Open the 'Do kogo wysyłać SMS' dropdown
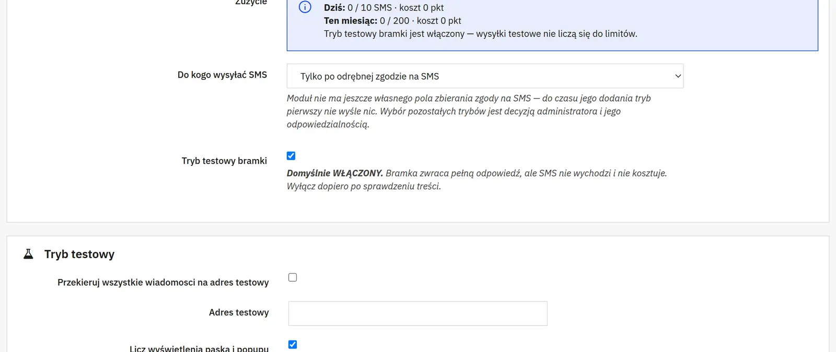Screen dimensions: 836x352 tap(485, 76)
